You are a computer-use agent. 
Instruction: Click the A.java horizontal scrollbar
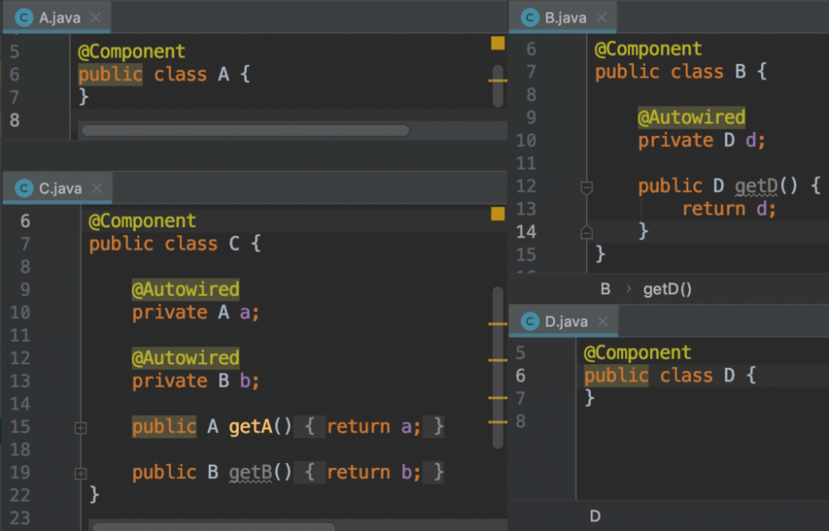[245, 130]
